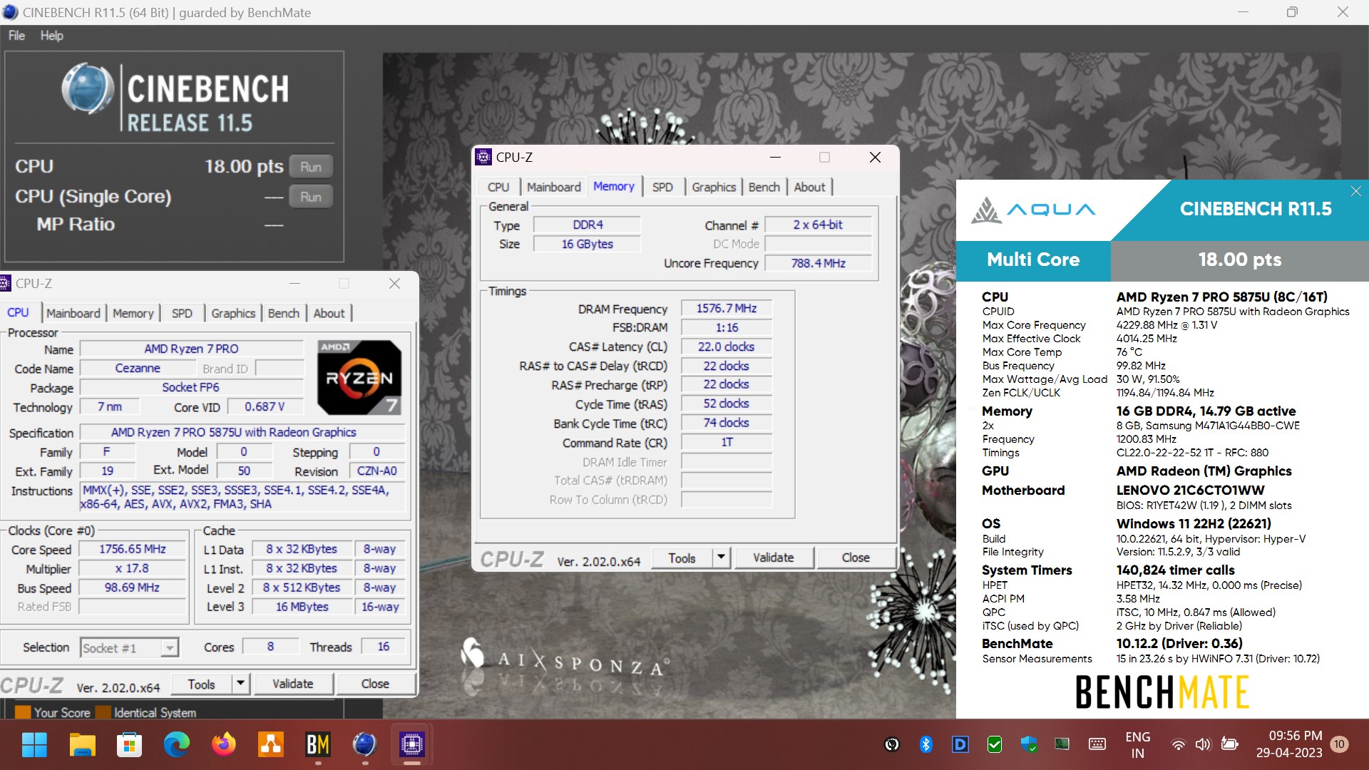Click Close button in Memory CPU-Z window
This screenshot has width=1369, height=770.
(x=856, y=558)
